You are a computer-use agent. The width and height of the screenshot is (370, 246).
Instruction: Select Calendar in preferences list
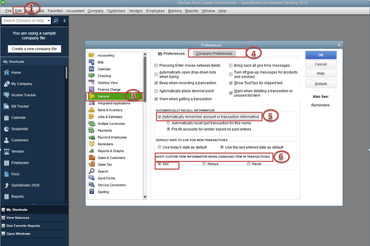(104, 69)
